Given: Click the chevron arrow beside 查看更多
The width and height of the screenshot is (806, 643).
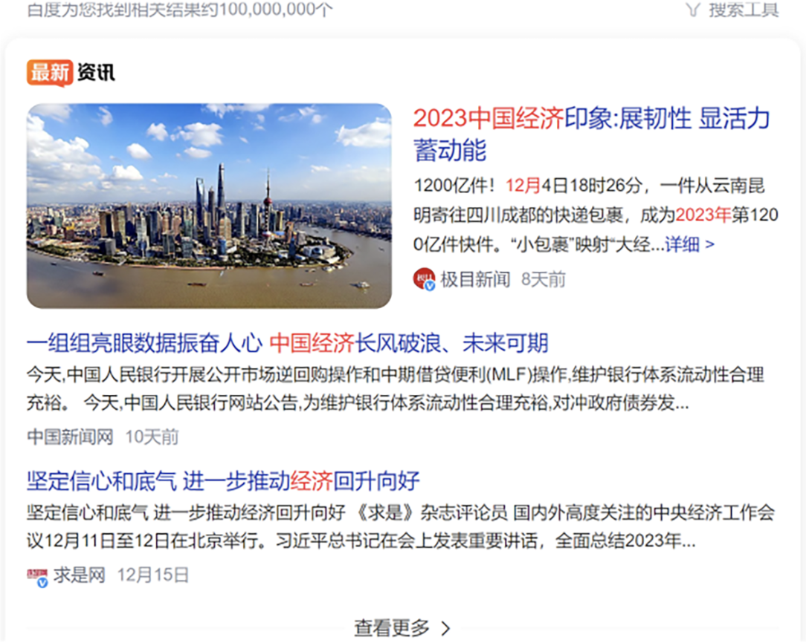Looking at the screenshot, I should [445, 627].
